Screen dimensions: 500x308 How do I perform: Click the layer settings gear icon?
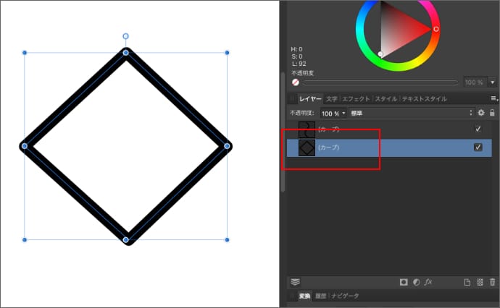[480, 113]
